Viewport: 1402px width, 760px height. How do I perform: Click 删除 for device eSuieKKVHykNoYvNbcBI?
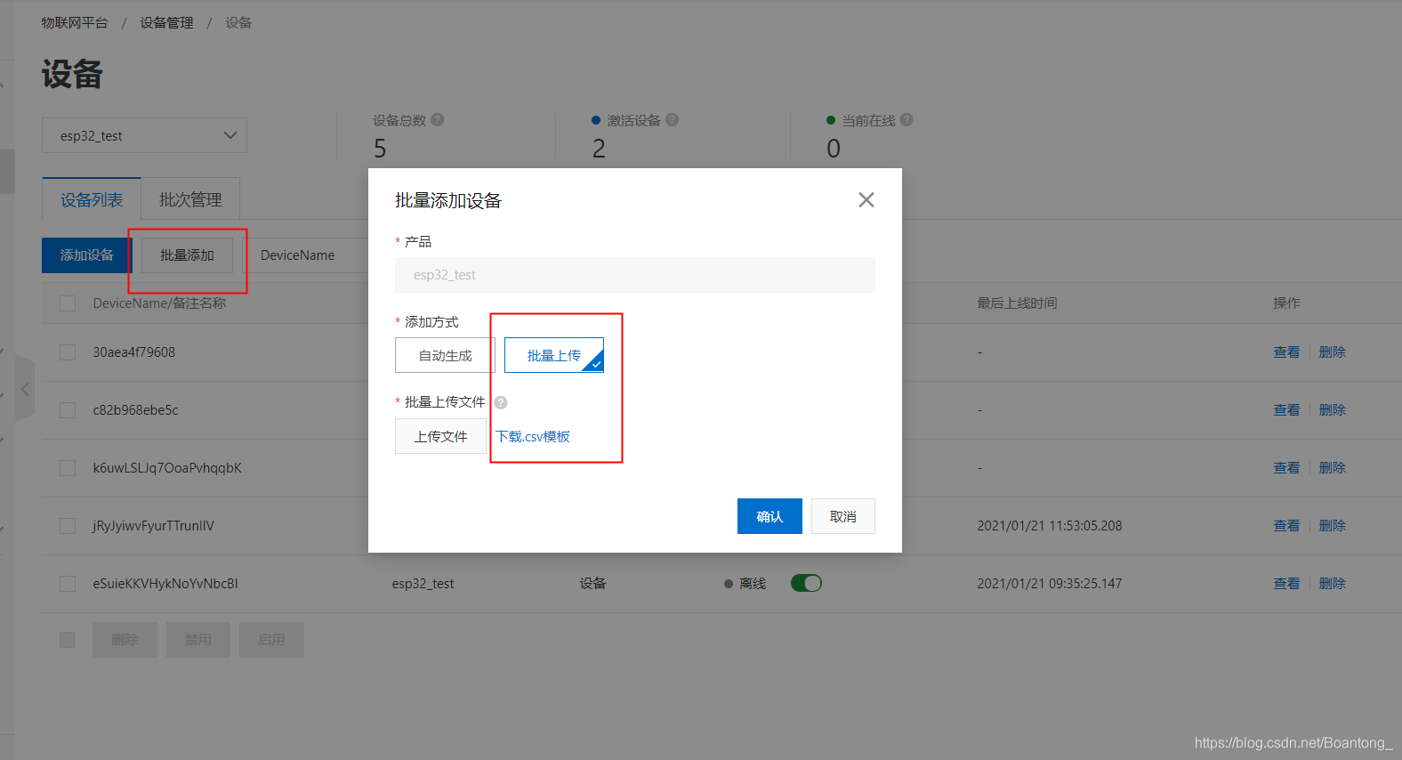pyautogui.click(x=1332, y=584)
